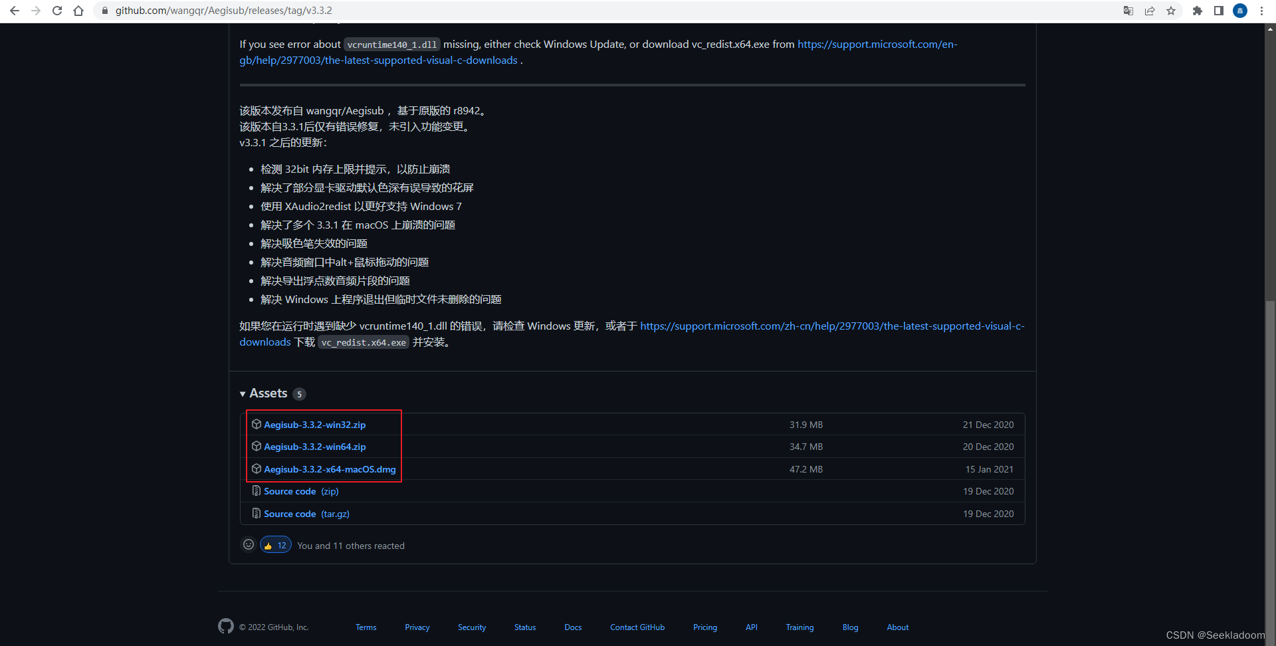Click the scrollbar up arrow

tap(1271, 29)
